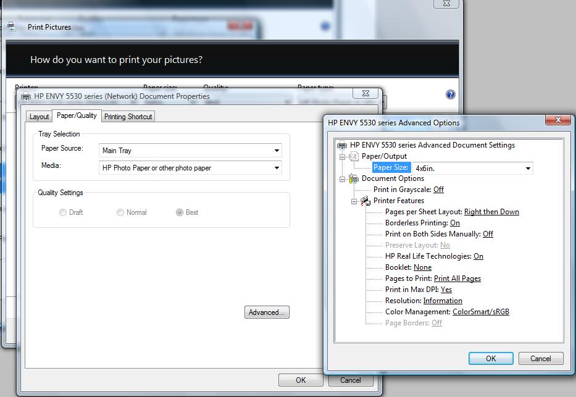Click the printer icon in Print Pictures title
This screenshot has height=397, width=576.
tap(12, 27)
